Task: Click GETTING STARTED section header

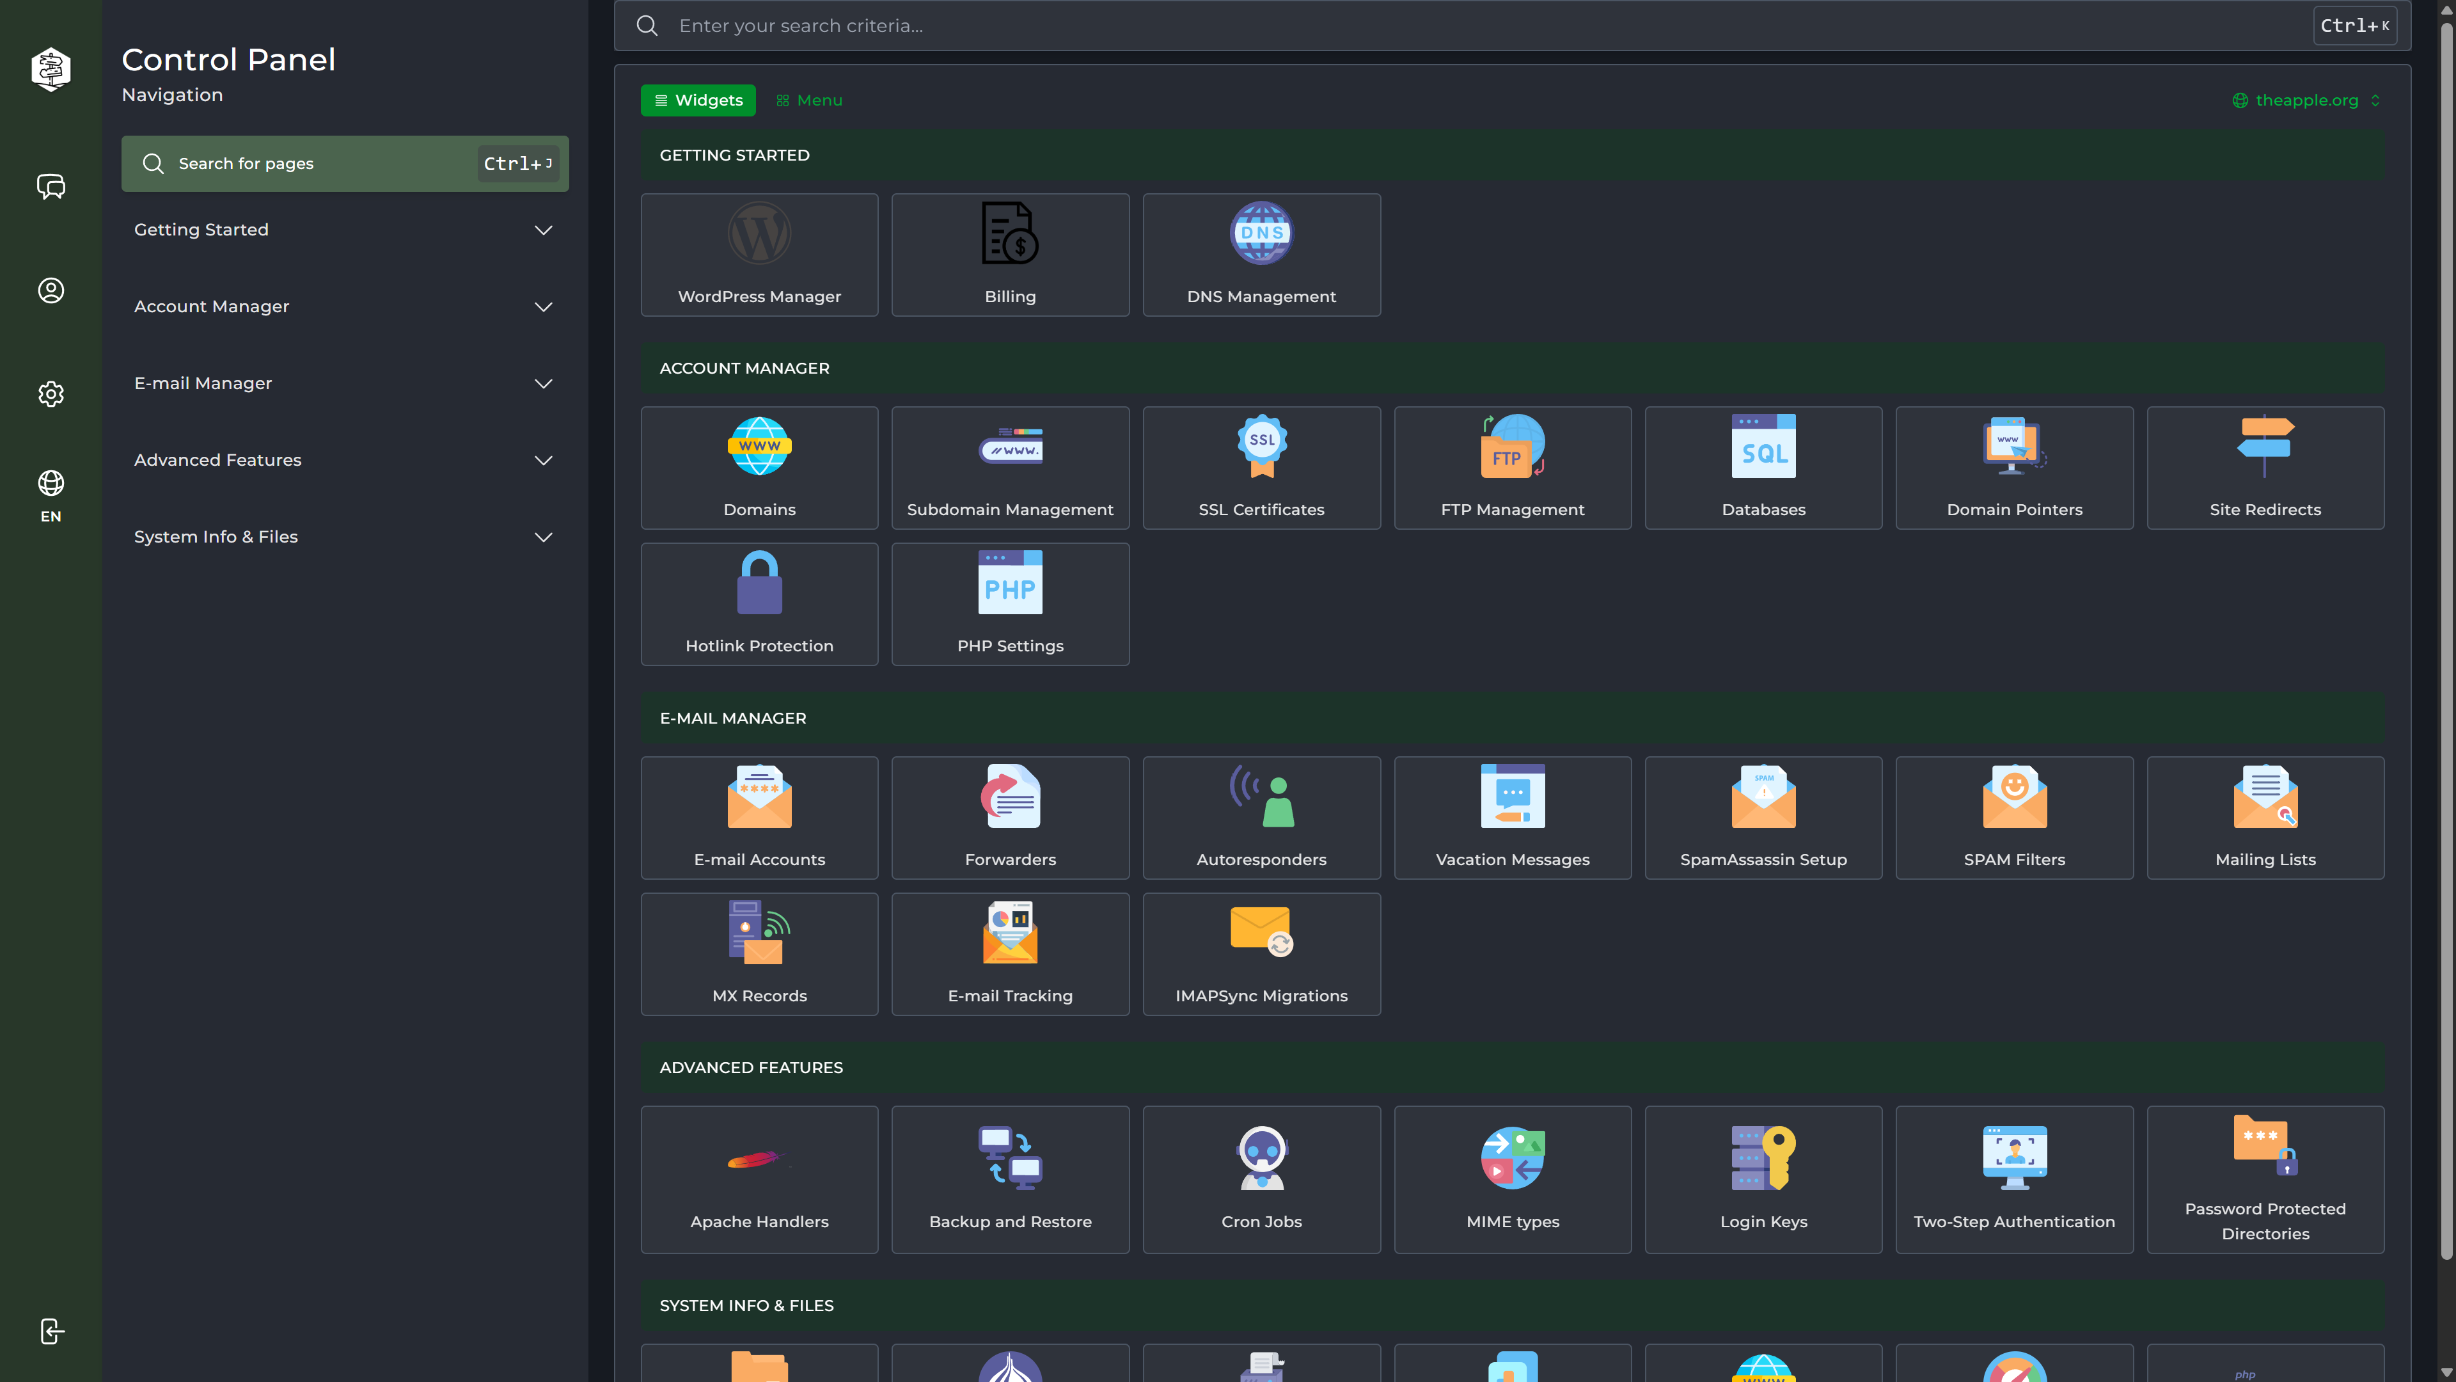Action: tap(1512, 154)
